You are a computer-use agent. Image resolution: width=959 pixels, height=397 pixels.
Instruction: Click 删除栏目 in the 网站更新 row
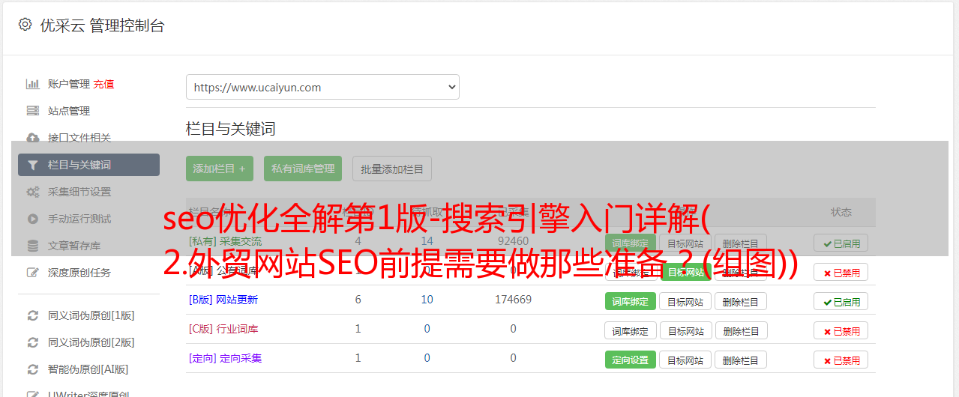pyautogui.click(x=741, y=301)
